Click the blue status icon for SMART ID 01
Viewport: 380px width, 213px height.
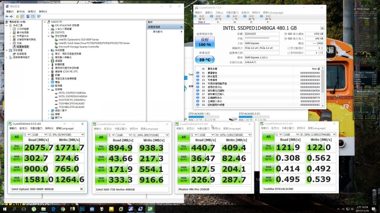pos(198,73)
